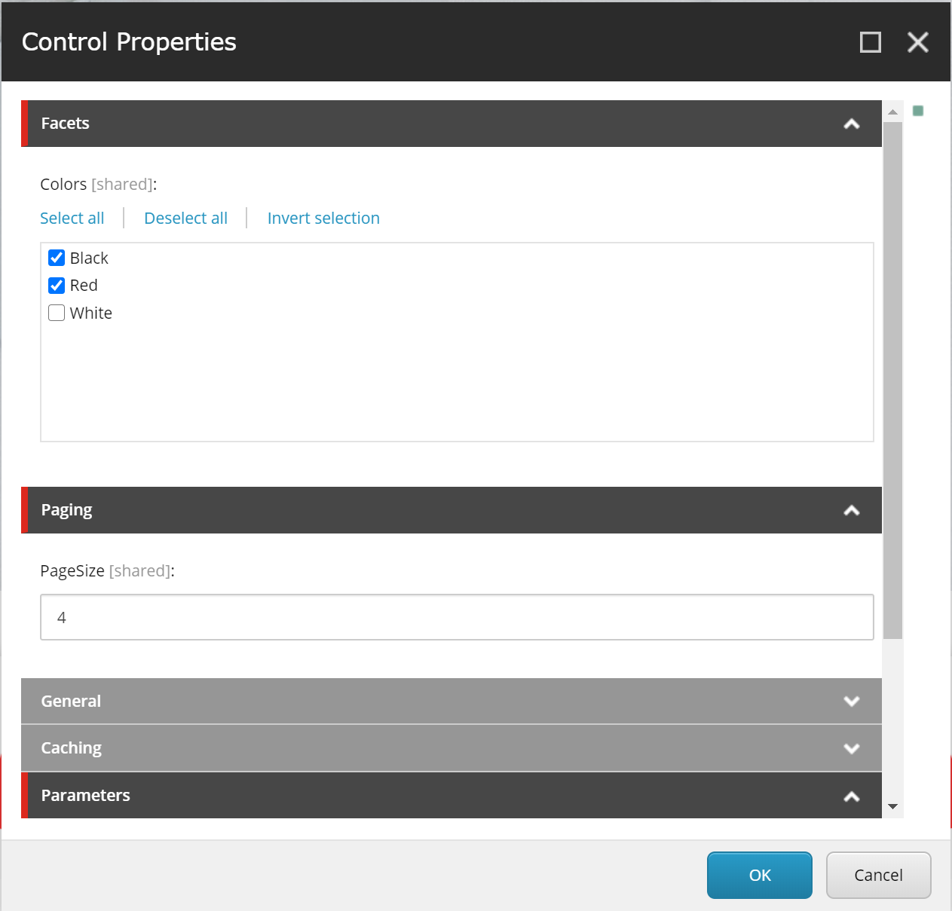Click the scrollbar up arrow
Viewport: 952px width, 911px height.
[x=892, y=112]
